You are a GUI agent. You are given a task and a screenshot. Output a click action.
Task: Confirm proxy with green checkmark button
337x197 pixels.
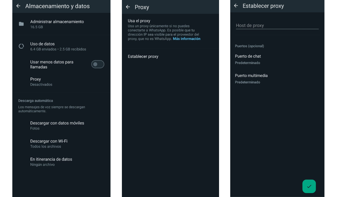(309, 186)
